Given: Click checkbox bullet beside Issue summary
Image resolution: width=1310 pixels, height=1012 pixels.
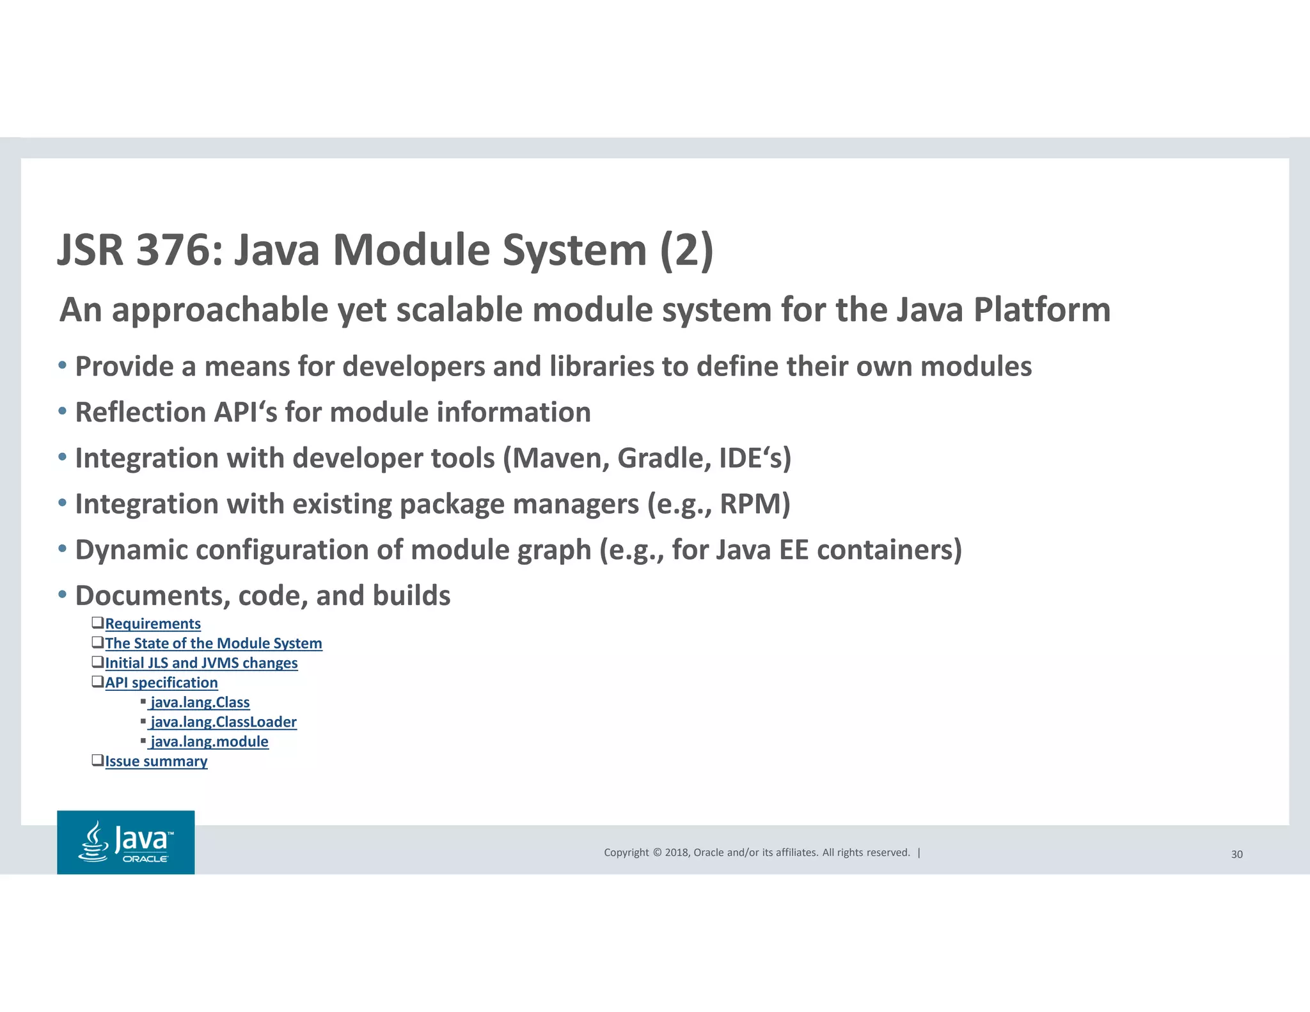Looking at the screenshot, I should pos(97,761).
